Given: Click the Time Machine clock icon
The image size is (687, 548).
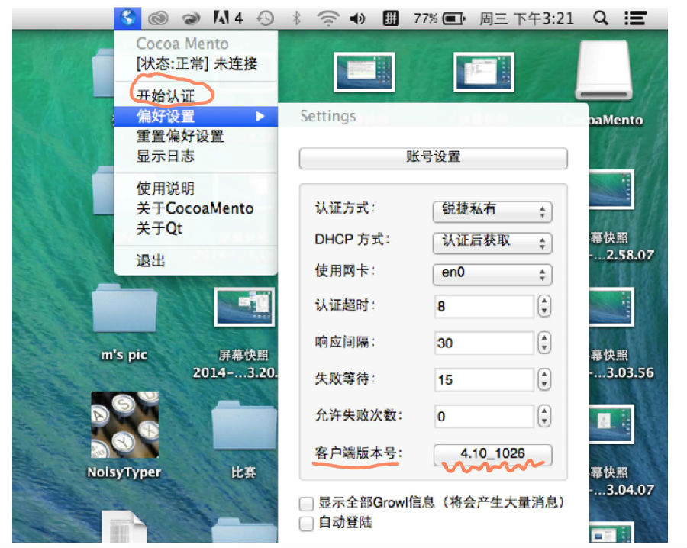Looking at the screenshot, I should (x=266, y=18).
